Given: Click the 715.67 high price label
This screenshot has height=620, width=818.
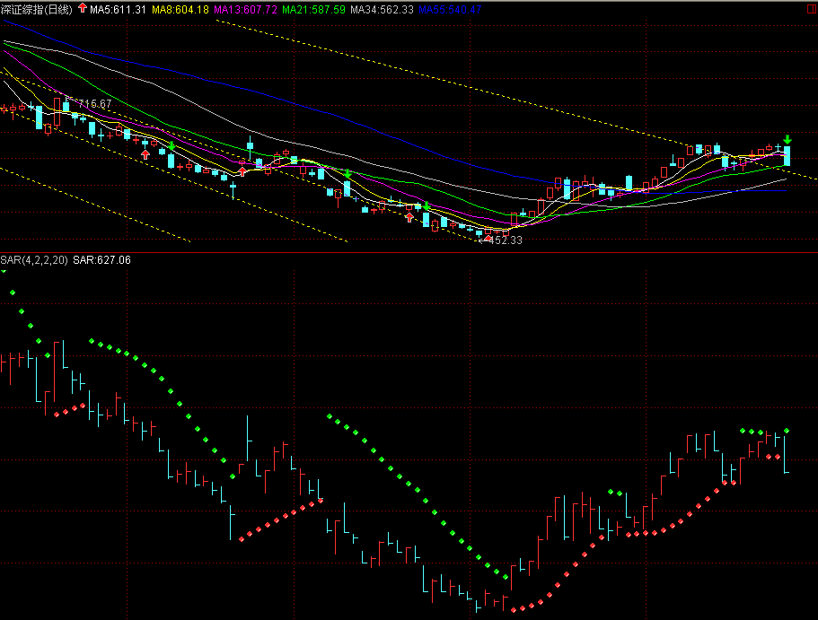Looking at the screenshot, I should coord(94,104).
